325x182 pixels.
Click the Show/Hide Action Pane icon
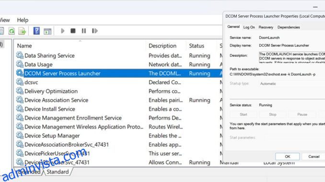coord(47,31)
